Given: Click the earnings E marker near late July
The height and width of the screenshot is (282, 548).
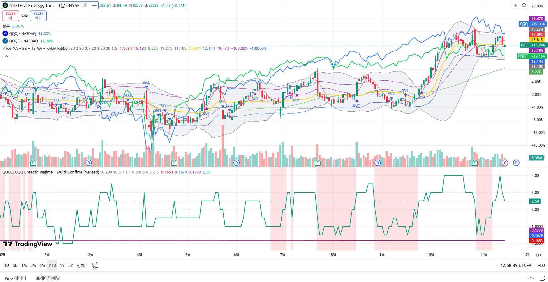Looking at the screenshot, I should tap(317, 163).
